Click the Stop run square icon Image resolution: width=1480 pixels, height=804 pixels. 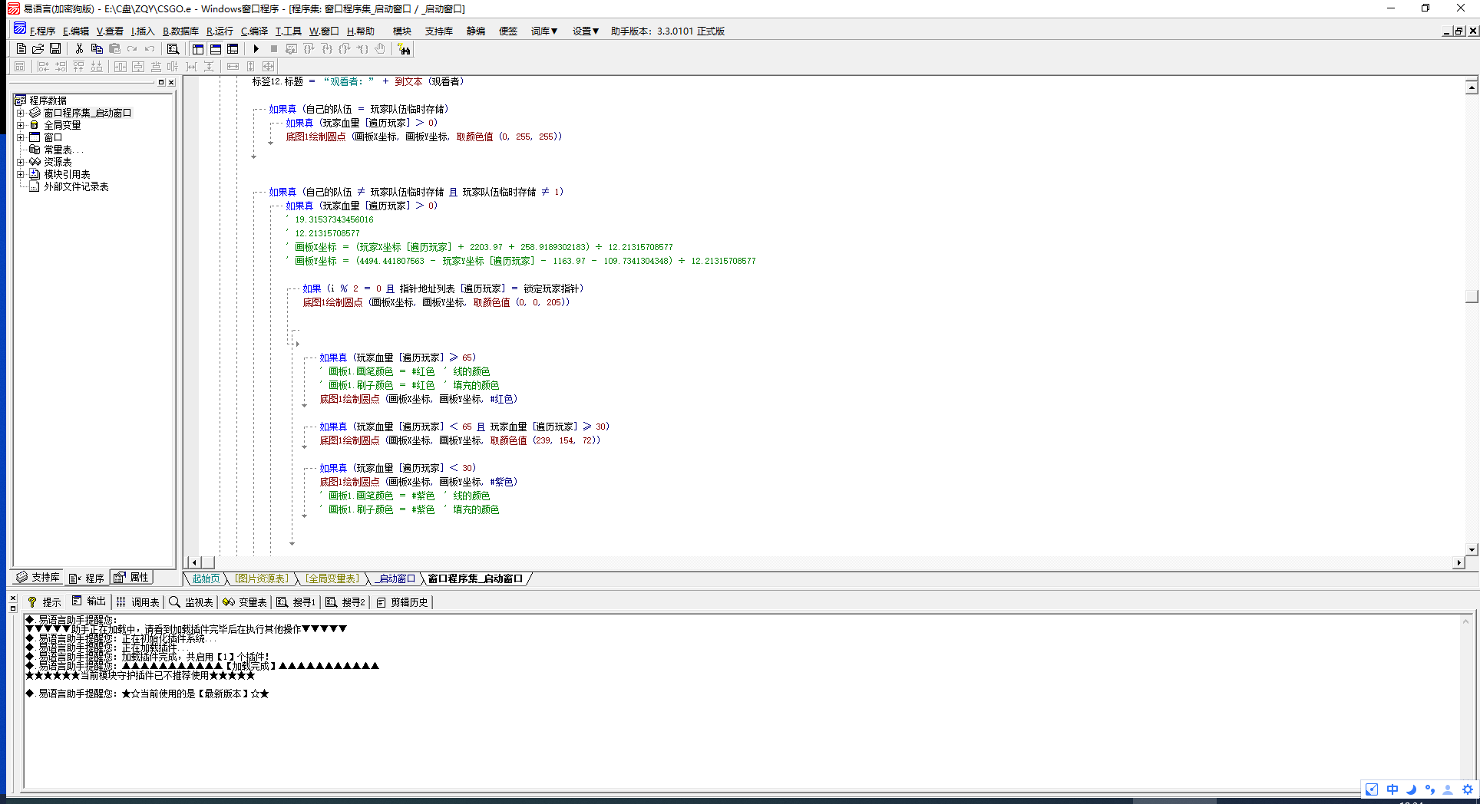coord(274,48)
